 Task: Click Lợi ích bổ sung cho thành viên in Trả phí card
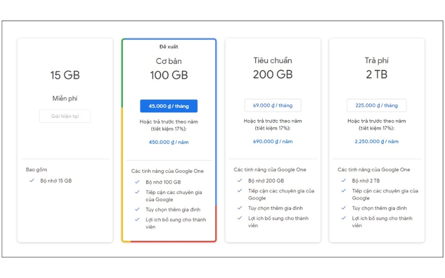[382, 222]
